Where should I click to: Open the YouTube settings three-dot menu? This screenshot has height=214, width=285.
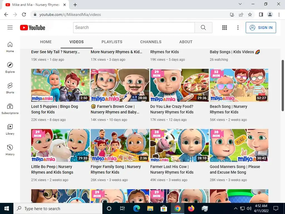point(238,28)
